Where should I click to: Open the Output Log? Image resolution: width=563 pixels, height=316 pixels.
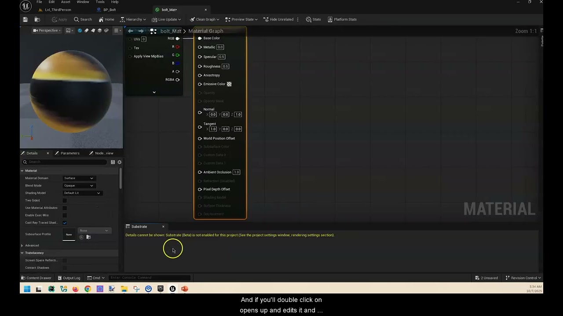[68, 278]
